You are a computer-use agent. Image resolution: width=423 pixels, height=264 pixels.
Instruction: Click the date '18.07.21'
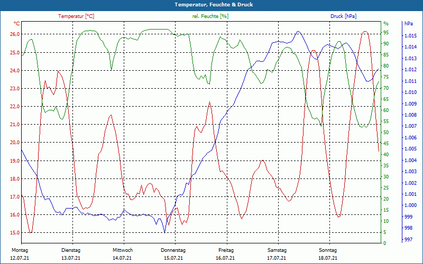pyautogui.click(x=328, y=258)
